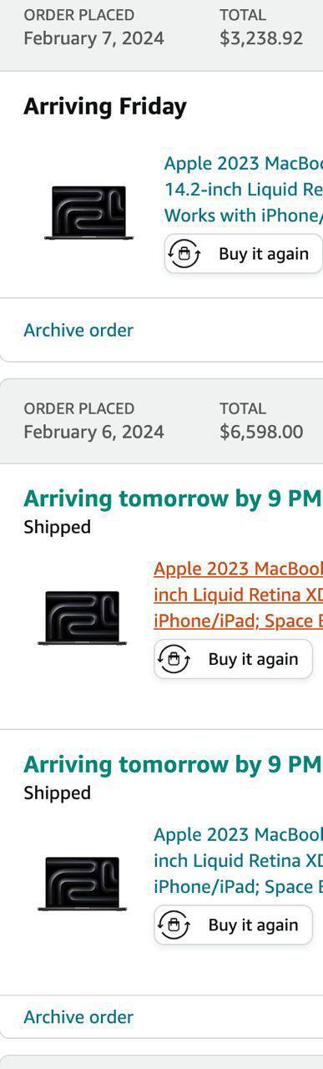Screen dimensions: 323x1069
Task: Open the teal MacBook link in the last shipment
Action: tap(238, 860)
